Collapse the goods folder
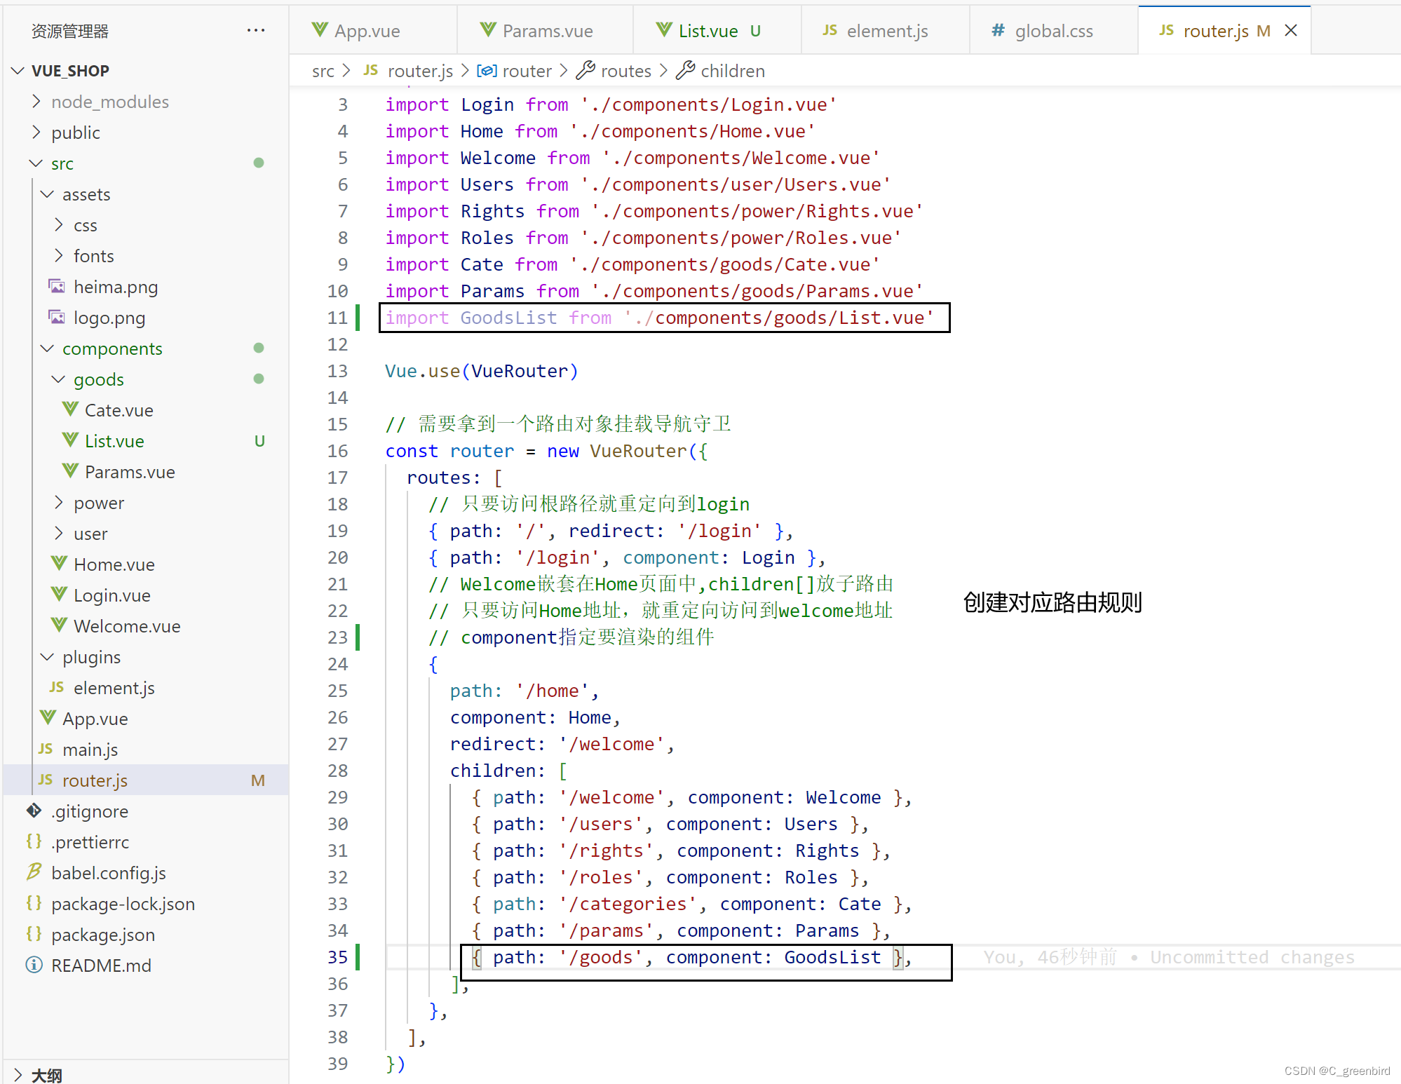The height and width of the screenshot is (1084, 1401). 59,379
